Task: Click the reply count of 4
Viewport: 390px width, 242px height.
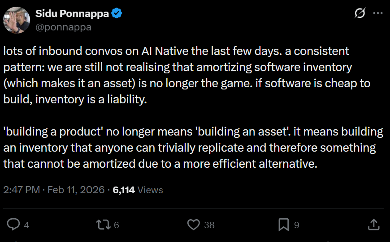Action: [26, 225]
